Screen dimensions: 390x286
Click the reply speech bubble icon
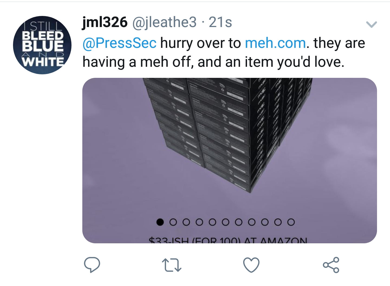(x=92, y=265)
